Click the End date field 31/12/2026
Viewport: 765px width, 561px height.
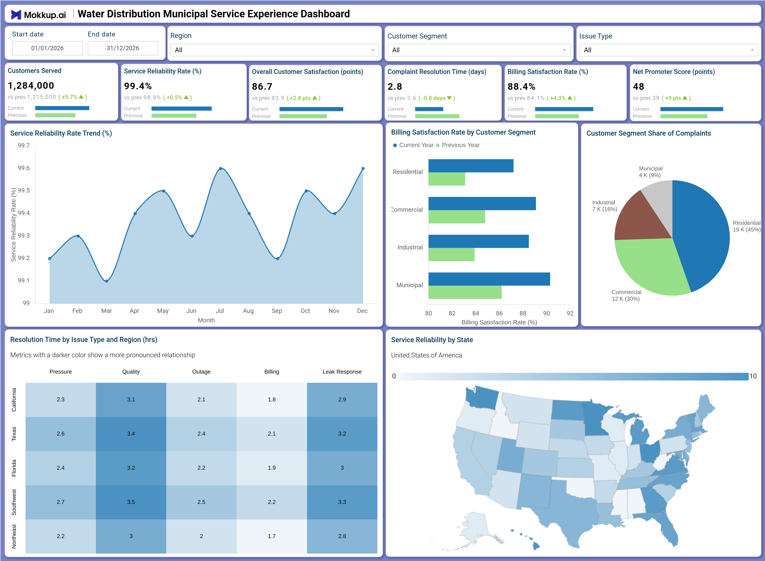[x=123, y=48]
